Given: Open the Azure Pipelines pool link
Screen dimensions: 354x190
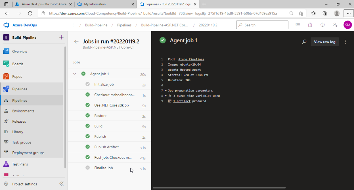Looking at the screenshot, I should pyautogui.click(x=191, y=59).
